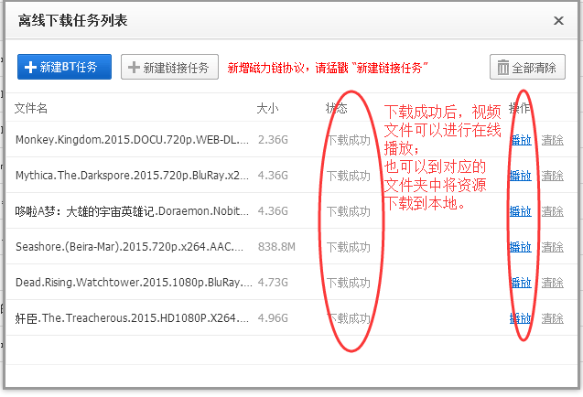
Task: Click the 新建链接任务 button
Action: [169, 67]
